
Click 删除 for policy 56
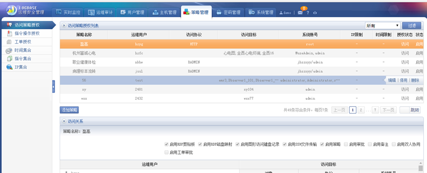point(415,80)
